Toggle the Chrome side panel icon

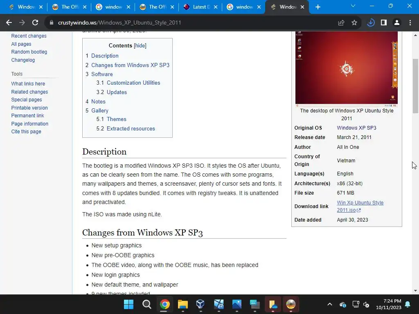384,23
